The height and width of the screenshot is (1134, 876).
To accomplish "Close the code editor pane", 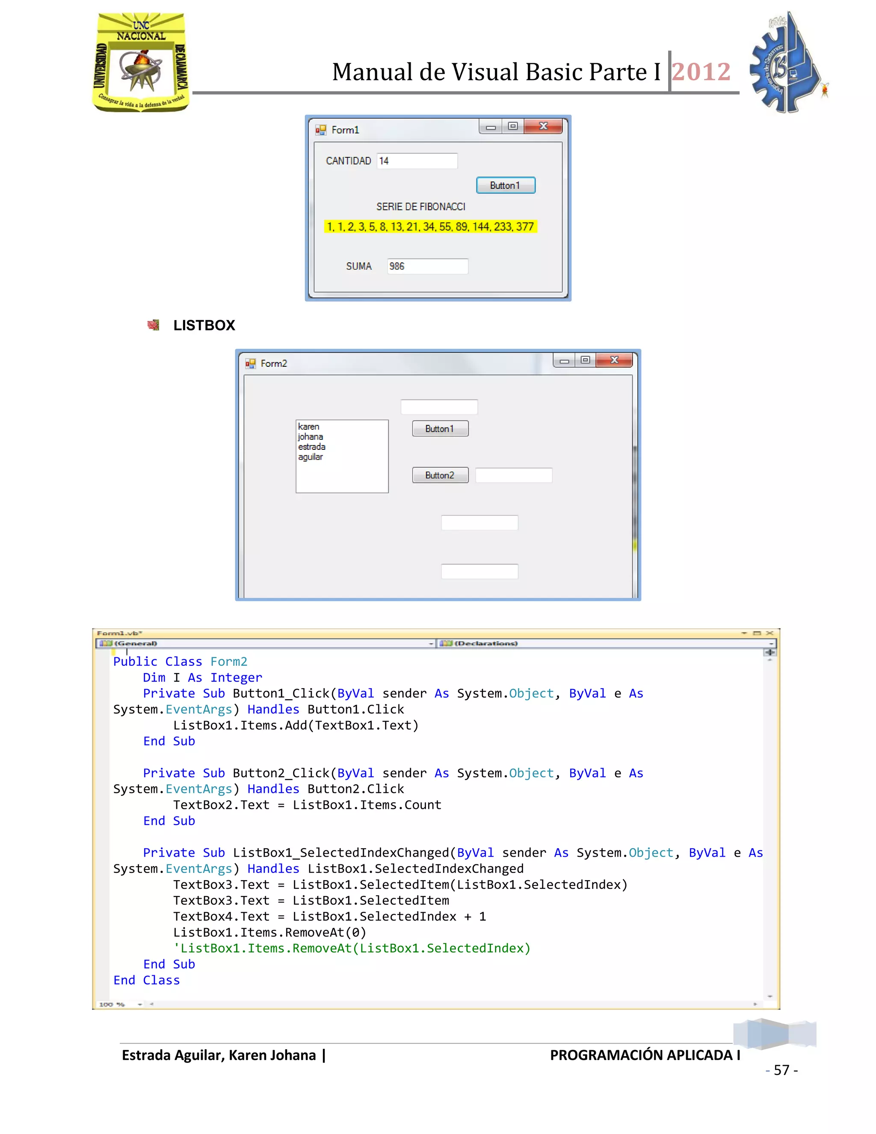I will click(x=769, y=633).
